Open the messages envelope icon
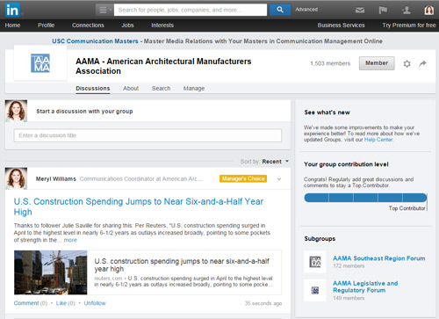 pos(360,11)
